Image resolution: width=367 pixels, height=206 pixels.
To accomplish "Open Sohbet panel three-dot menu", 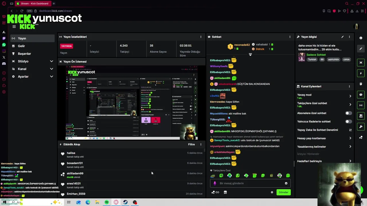I will pyautogui.click(x=290, y=37).
